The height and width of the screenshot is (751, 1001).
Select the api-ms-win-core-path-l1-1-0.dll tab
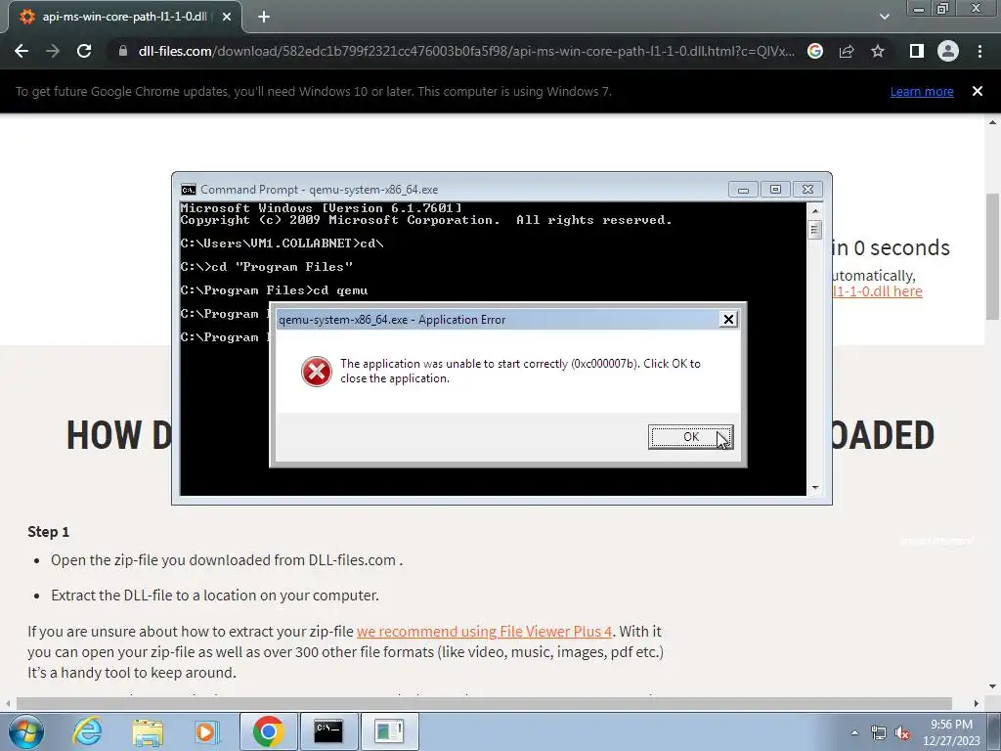point(124,17)
